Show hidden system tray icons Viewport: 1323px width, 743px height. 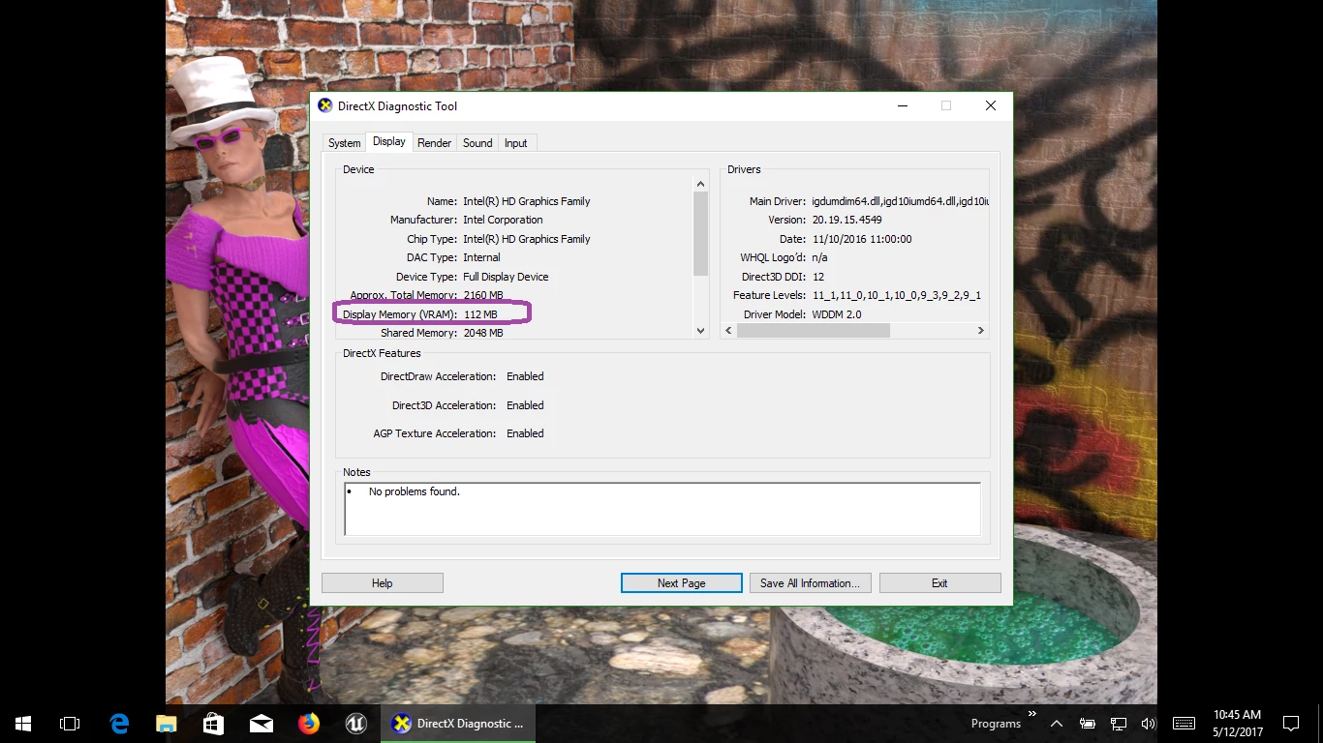[1057, 724]
